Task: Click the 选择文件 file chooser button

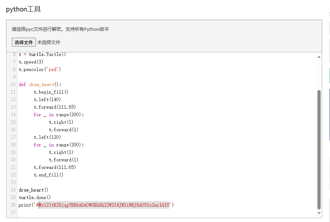Action: click(24, 42)
